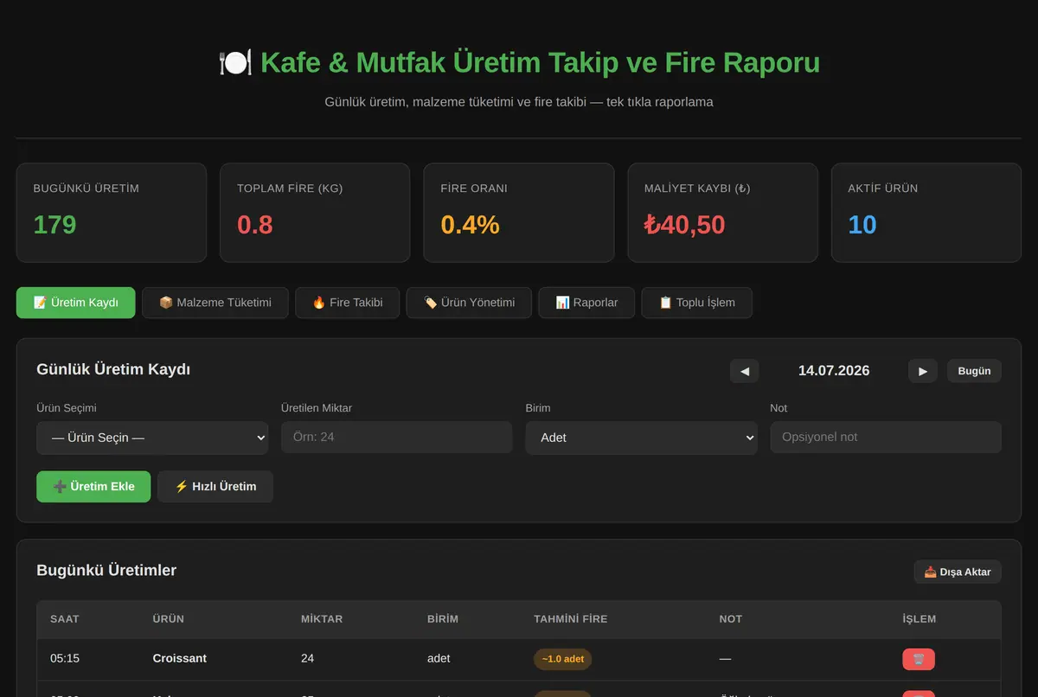Click the Ürün column header

pos(169,619)
